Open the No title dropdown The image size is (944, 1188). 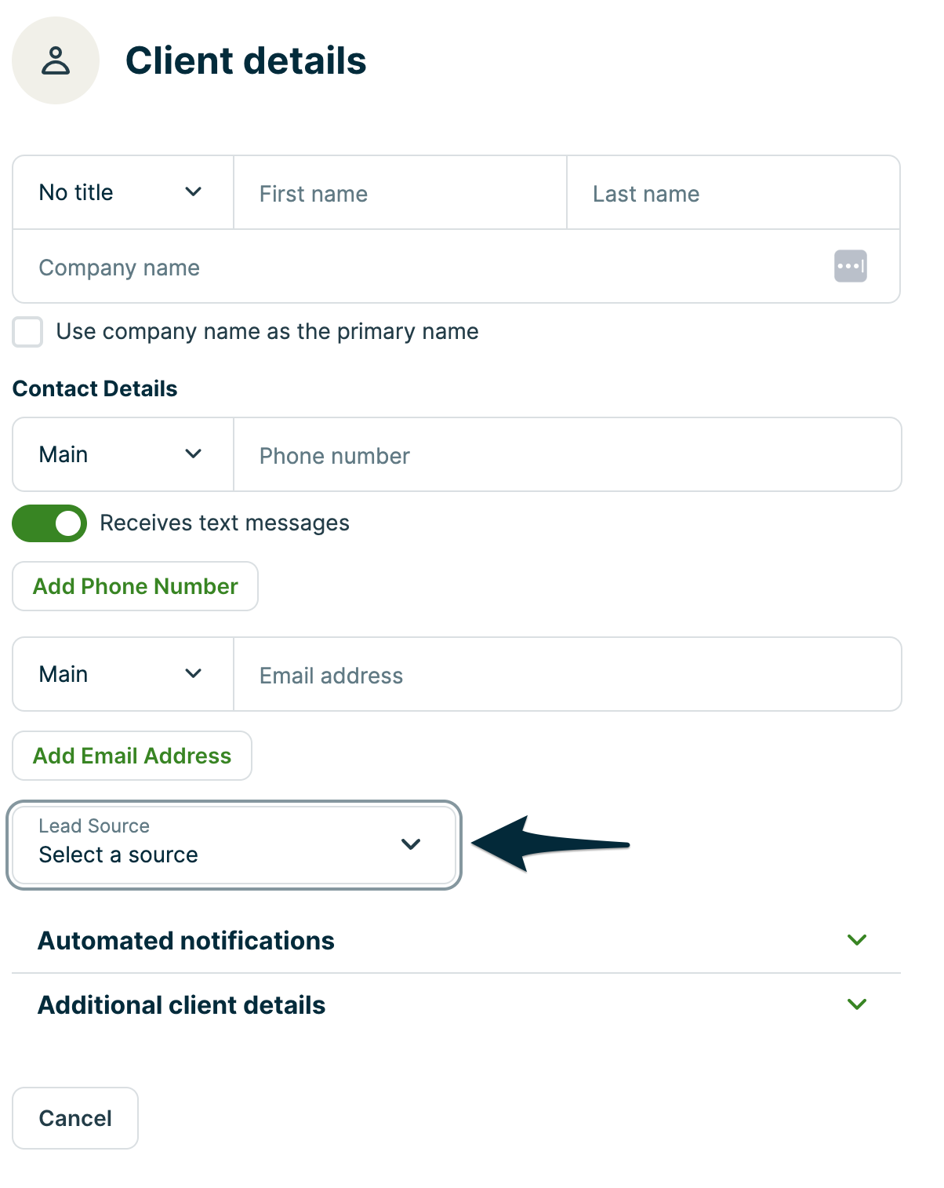(122, 193)
